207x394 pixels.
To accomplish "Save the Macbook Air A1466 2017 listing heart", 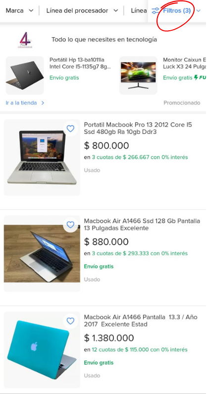I will coord(70,321).
